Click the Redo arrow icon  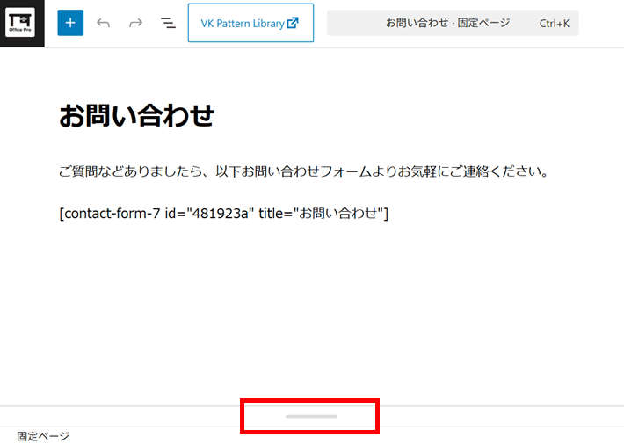coord(135,23)
